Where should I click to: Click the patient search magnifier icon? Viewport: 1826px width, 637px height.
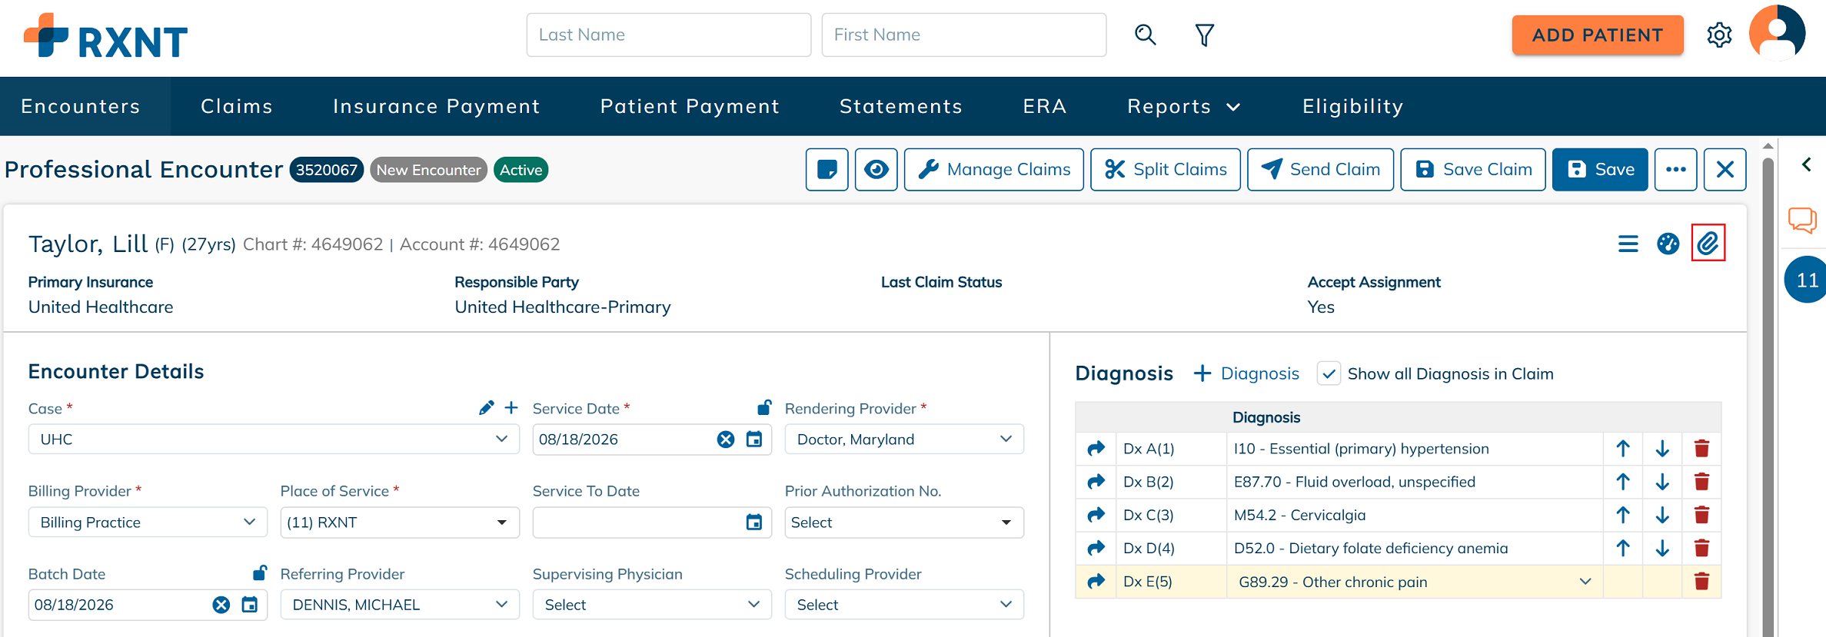[x=1145, y=35]
